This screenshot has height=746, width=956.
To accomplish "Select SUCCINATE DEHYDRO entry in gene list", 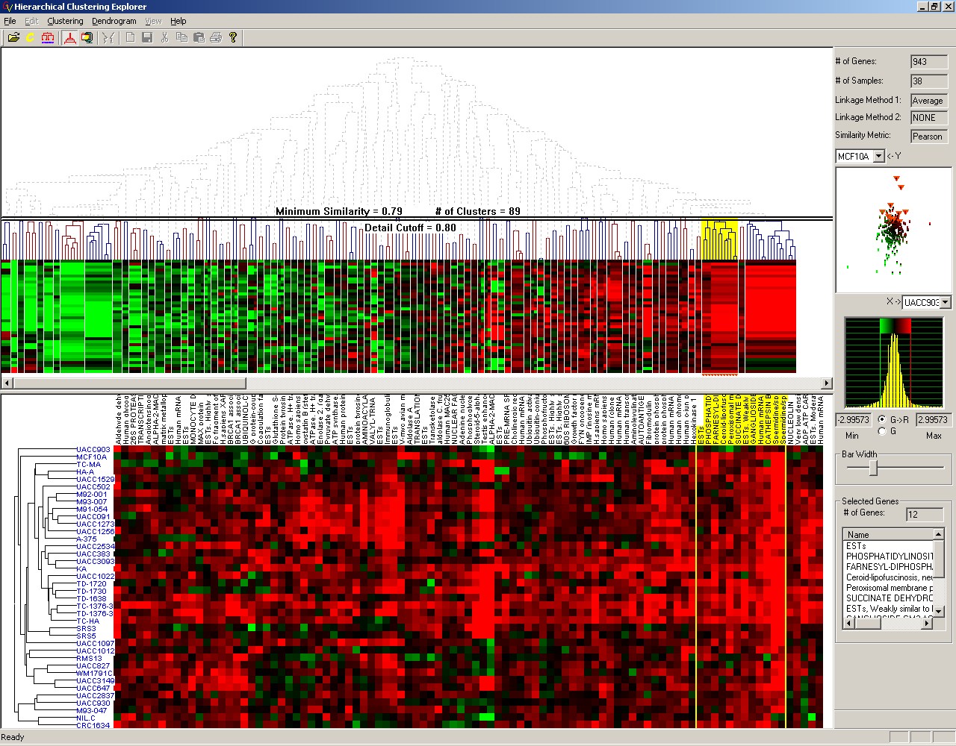I will point(889,598).
